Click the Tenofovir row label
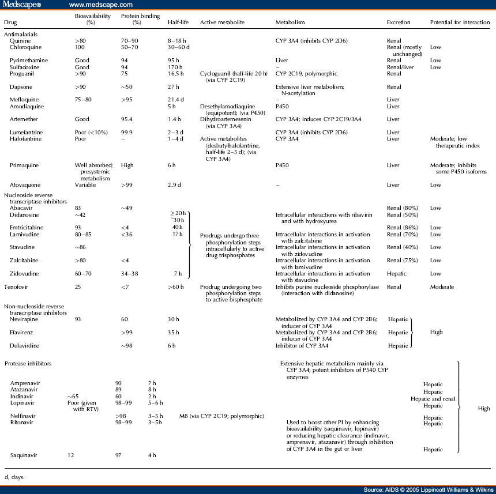Image resolution: width=496 pixels, height=494 pixels. click(16, 287)
